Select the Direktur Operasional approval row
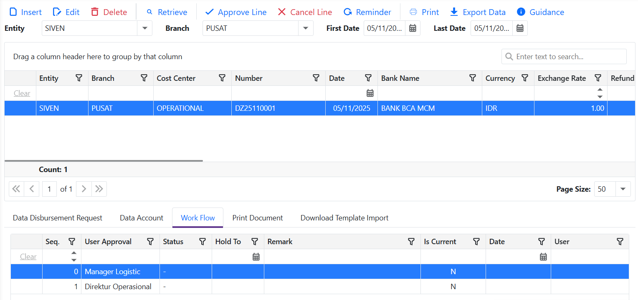 click(319, 287)
